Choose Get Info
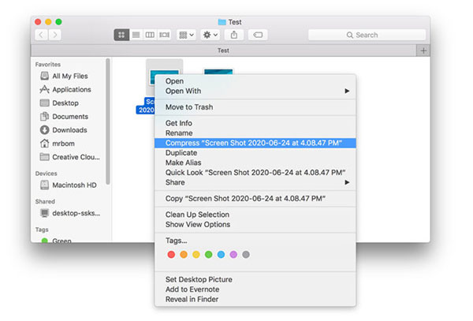Image resolution: width=473 pixels, height=321 pixels. pos(255,123)
